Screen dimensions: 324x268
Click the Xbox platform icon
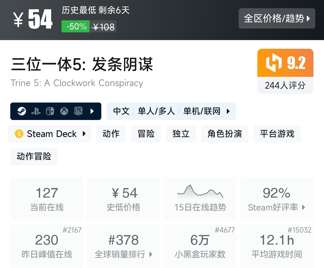click(x=64, y=111)
